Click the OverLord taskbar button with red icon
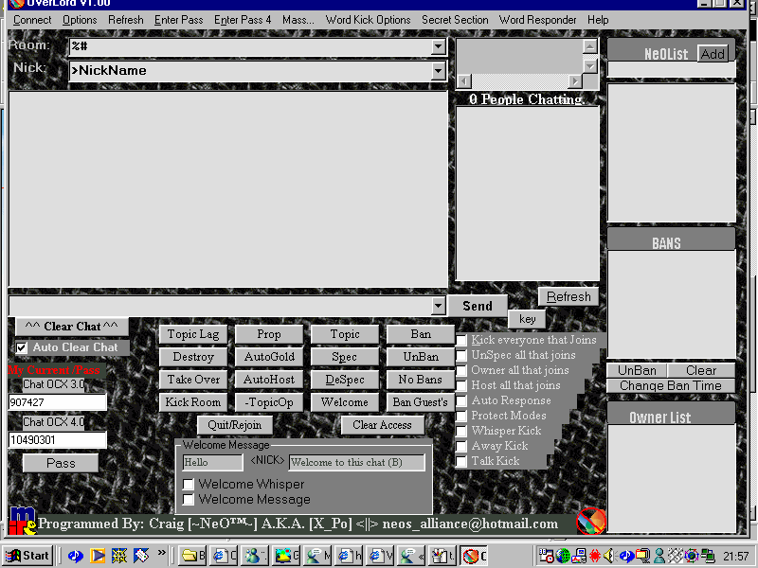Screen dimensions: 758x568 [x=474, y=556]
